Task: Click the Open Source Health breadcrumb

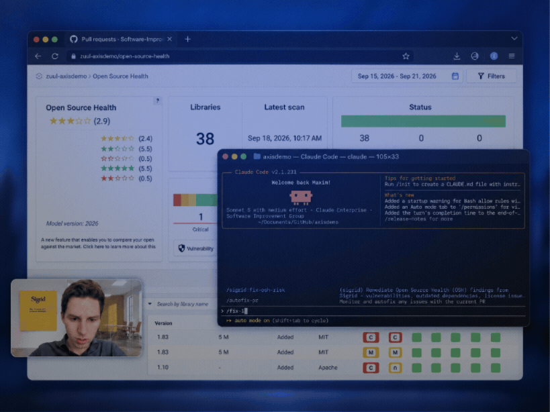Action: coord(120,76)
